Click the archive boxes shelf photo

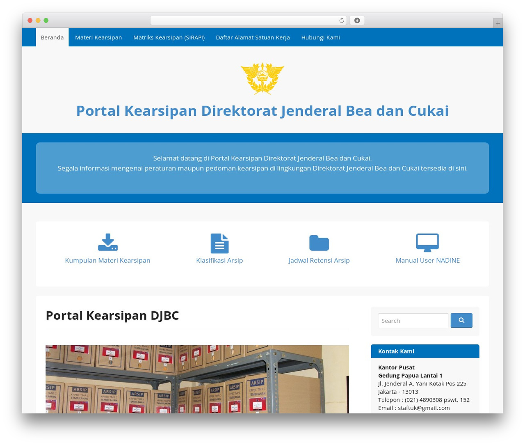(x=197, y=379)
